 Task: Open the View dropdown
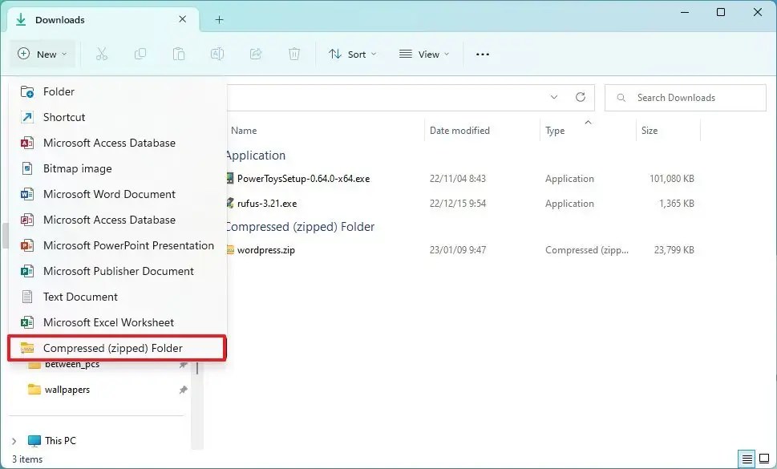click(423, 54)
